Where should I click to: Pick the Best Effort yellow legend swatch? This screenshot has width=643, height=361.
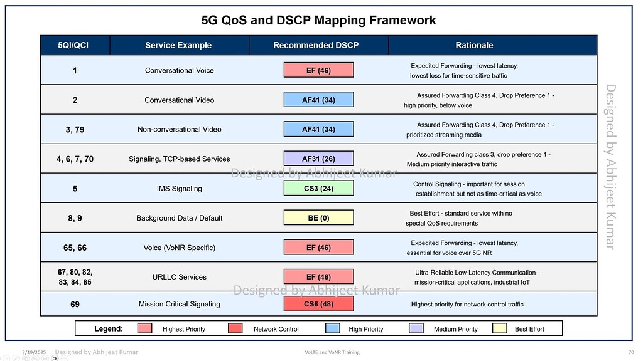[499, 328]
